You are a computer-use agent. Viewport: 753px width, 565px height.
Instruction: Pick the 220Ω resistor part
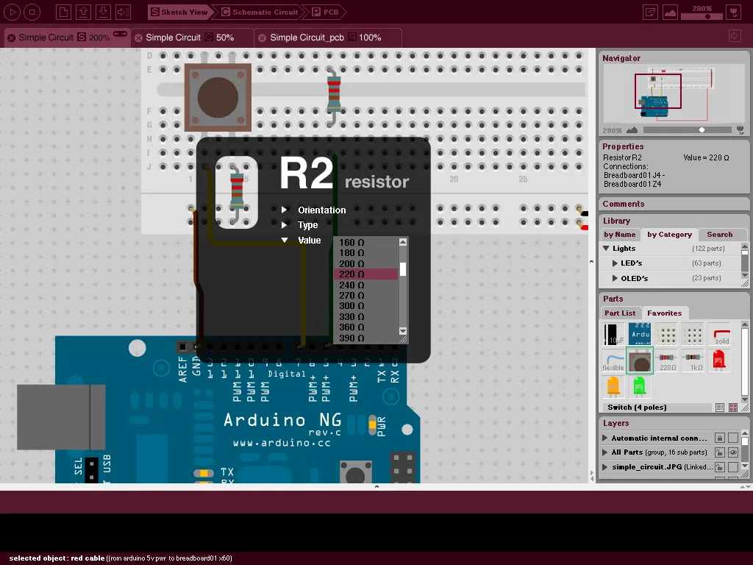tap(666, 360)
